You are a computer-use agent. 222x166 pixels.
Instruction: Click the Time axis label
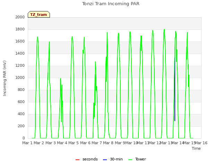196,148
